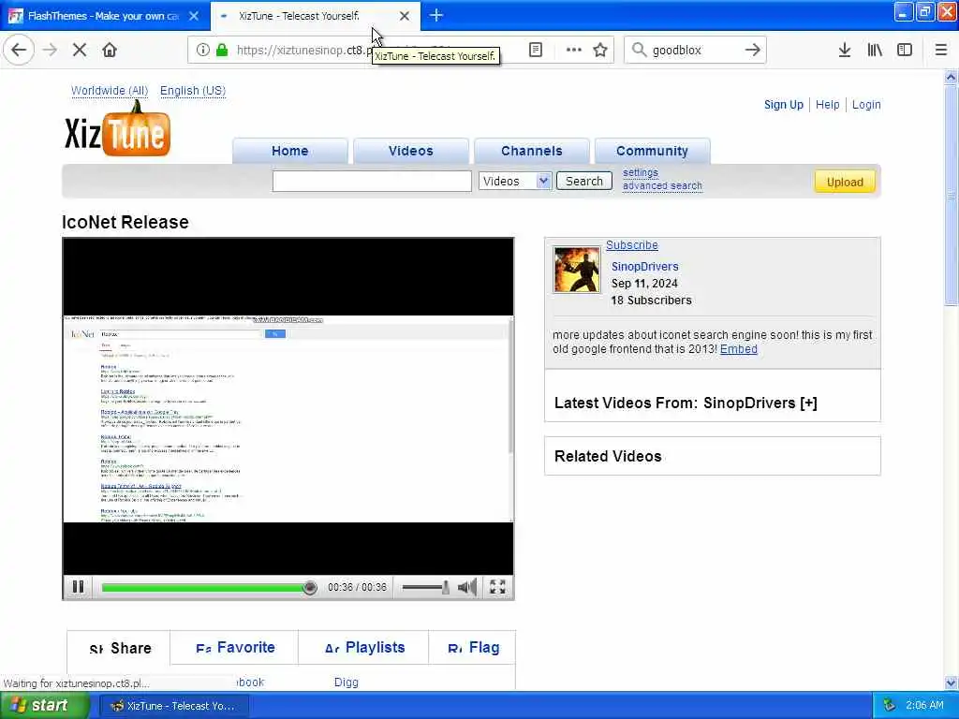Open the Help link
The image size is (959, 719).
coord(828,105)
